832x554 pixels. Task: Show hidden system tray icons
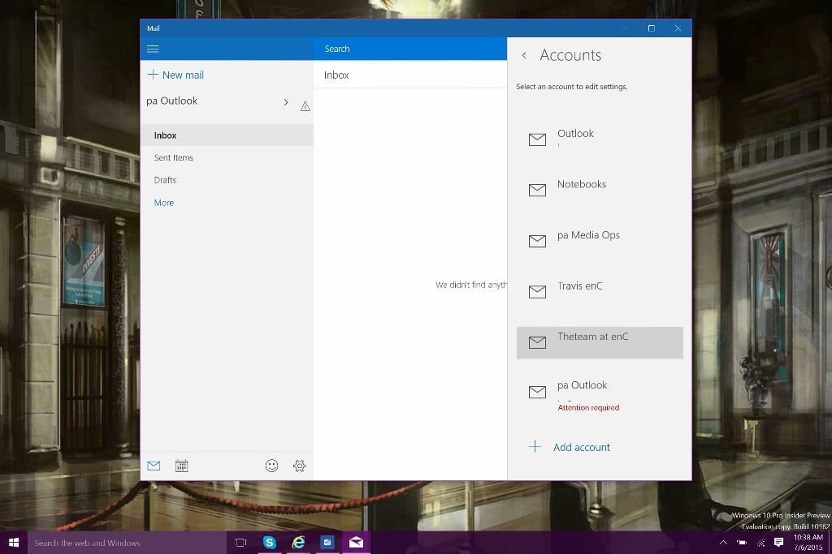click(x=722, y=543)
